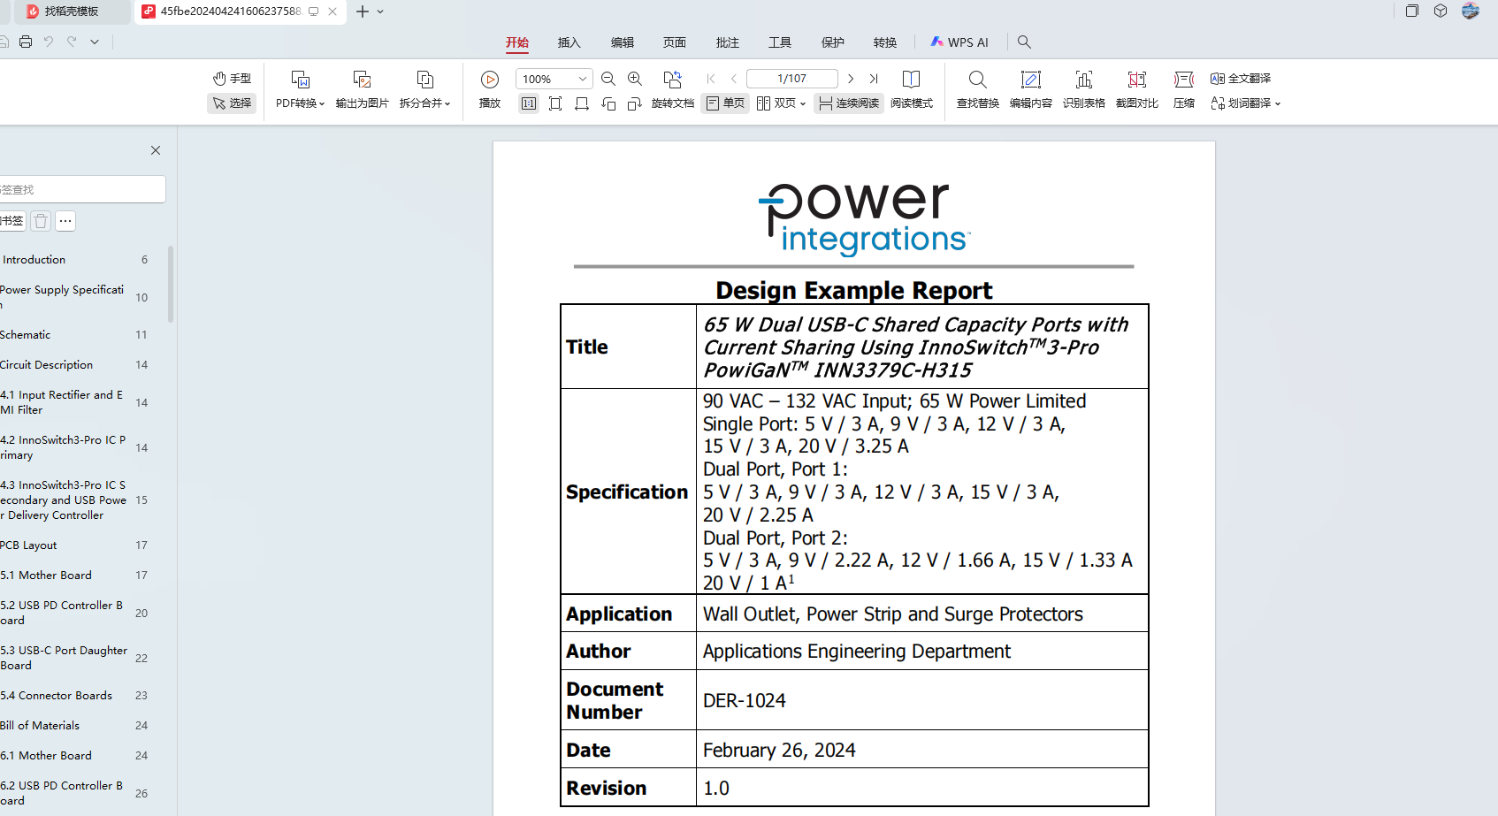Toggle the 1:1 actual size view
This screenshot has height=816, width=1498.
[x=529, y=103]
